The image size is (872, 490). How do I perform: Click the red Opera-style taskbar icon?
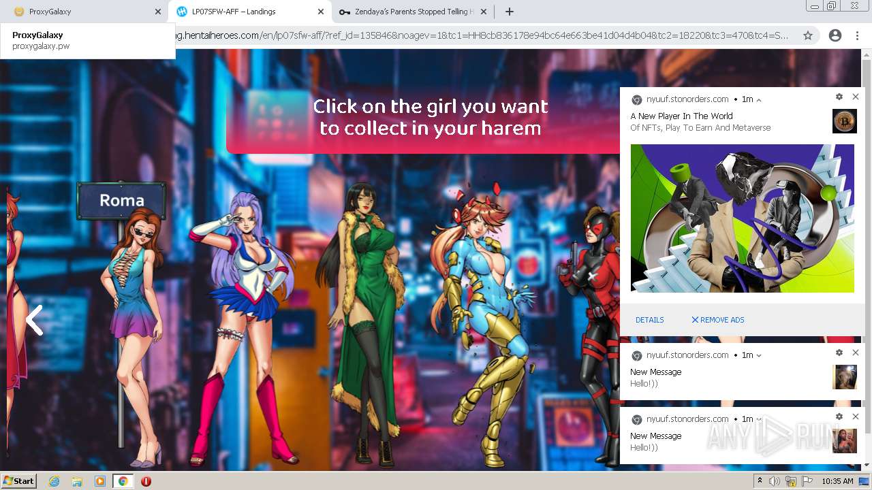(146, 481)
